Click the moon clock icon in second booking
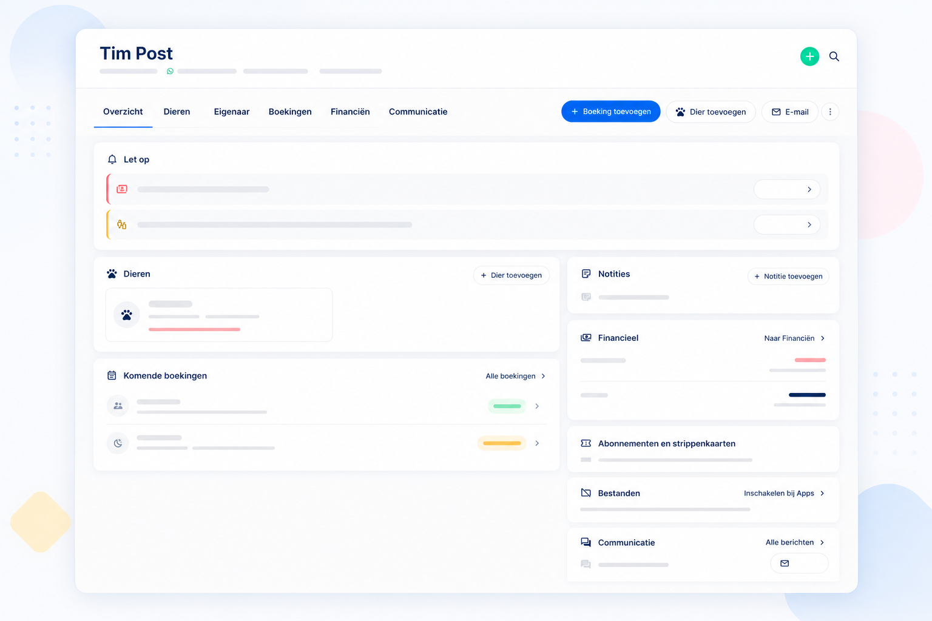Screen dimensions: 932x621 [118, 443]
